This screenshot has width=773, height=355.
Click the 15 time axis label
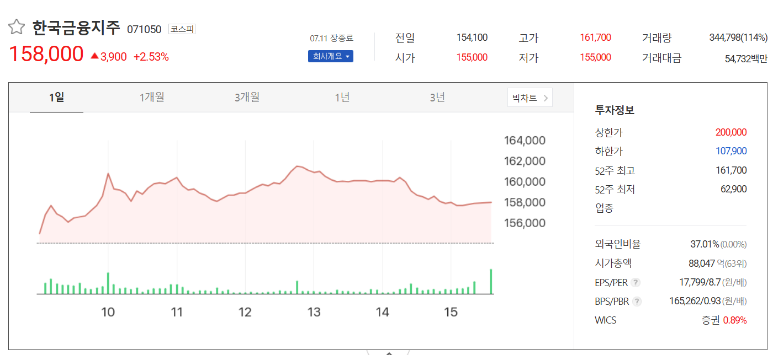point(451,313)
